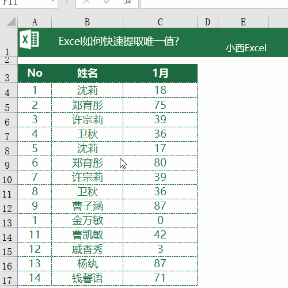Click cell with '金万敏'
The height and width of the screenshot is (288, 288).
pos(88,221)
